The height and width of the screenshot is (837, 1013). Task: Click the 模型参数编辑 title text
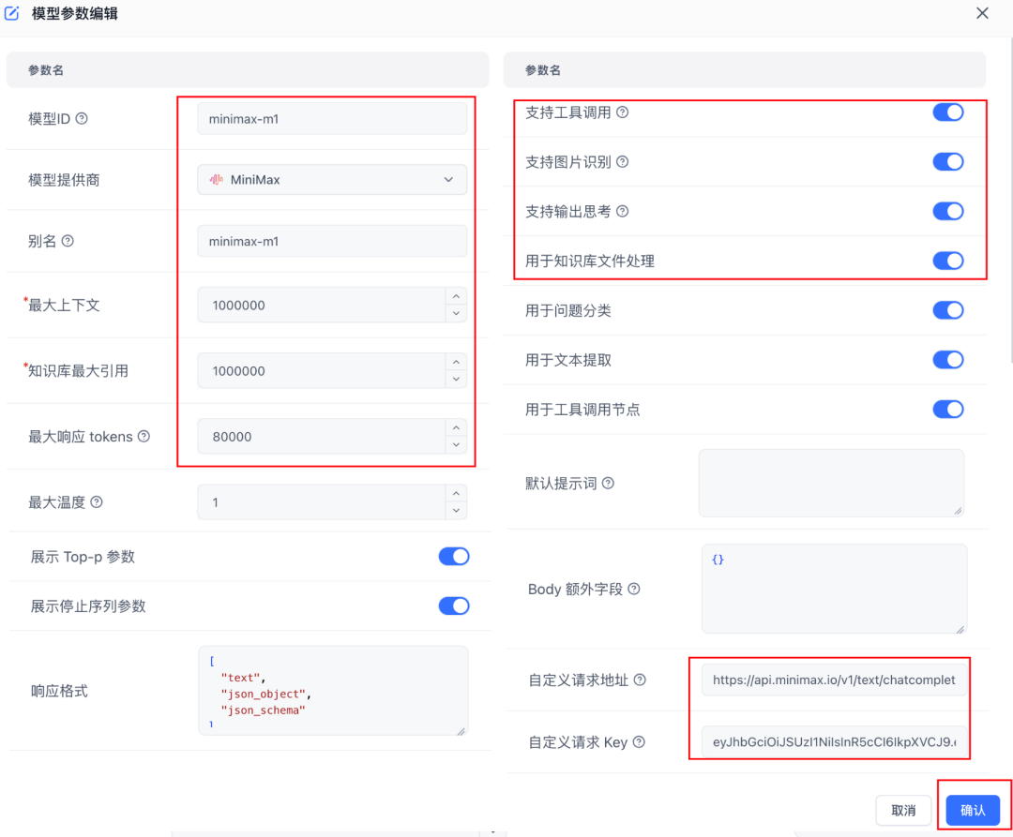point(75,13)
